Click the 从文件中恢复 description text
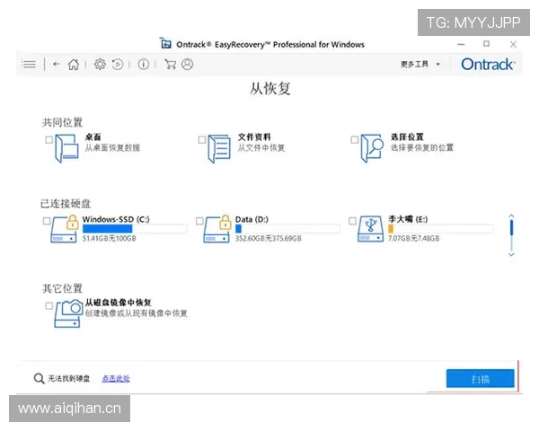The image size is (539, 431). click(261, 148)
